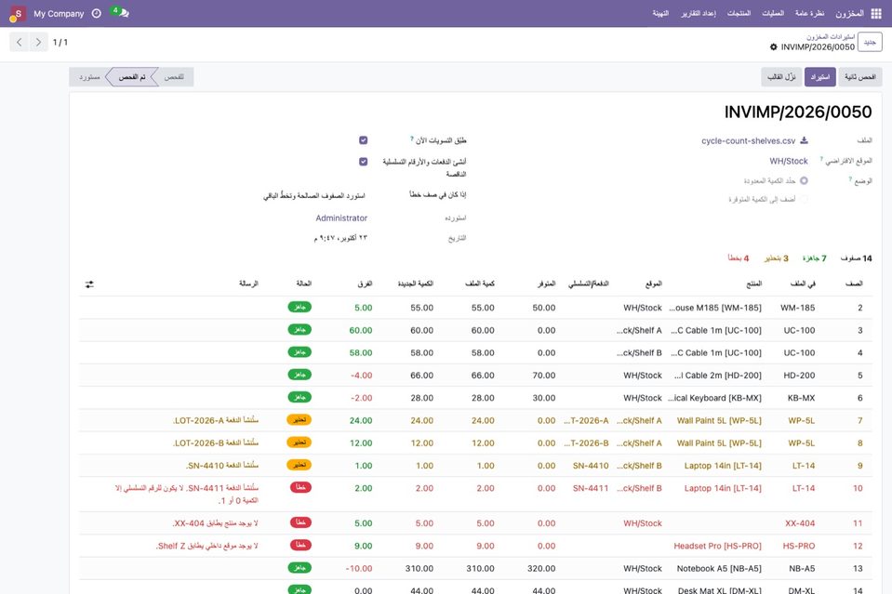Click the HS-PRO file code cell
892x594 pixels.
point(799,546)
